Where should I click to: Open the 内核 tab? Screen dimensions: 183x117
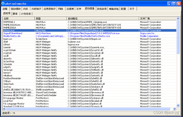[x=26, y=9]
